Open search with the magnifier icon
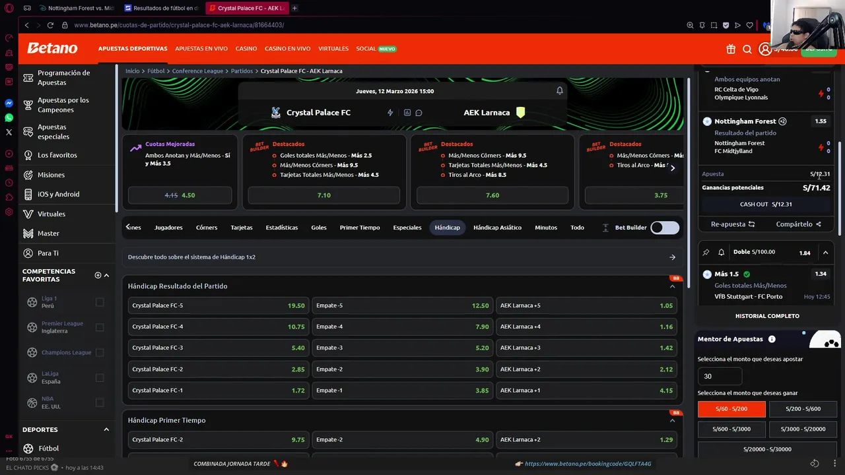This screenshot has width=845, height=475. coord(747,49)
